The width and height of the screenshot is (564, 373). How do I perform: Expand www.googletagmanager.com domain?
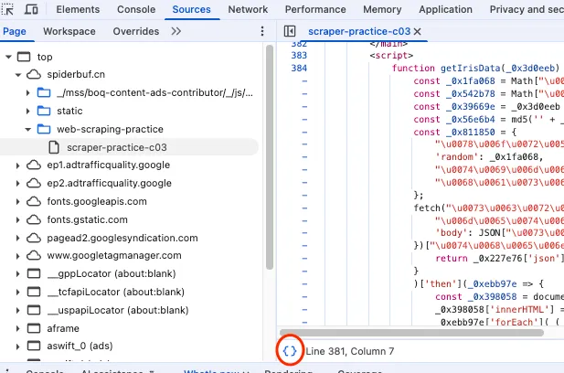point(17,256)
